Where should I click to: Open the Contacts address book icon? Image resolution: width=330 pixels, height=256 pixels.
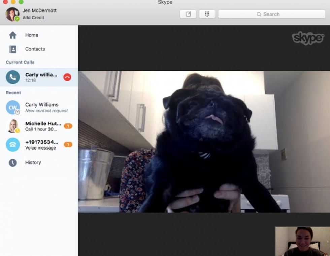[x=13, y=49]
